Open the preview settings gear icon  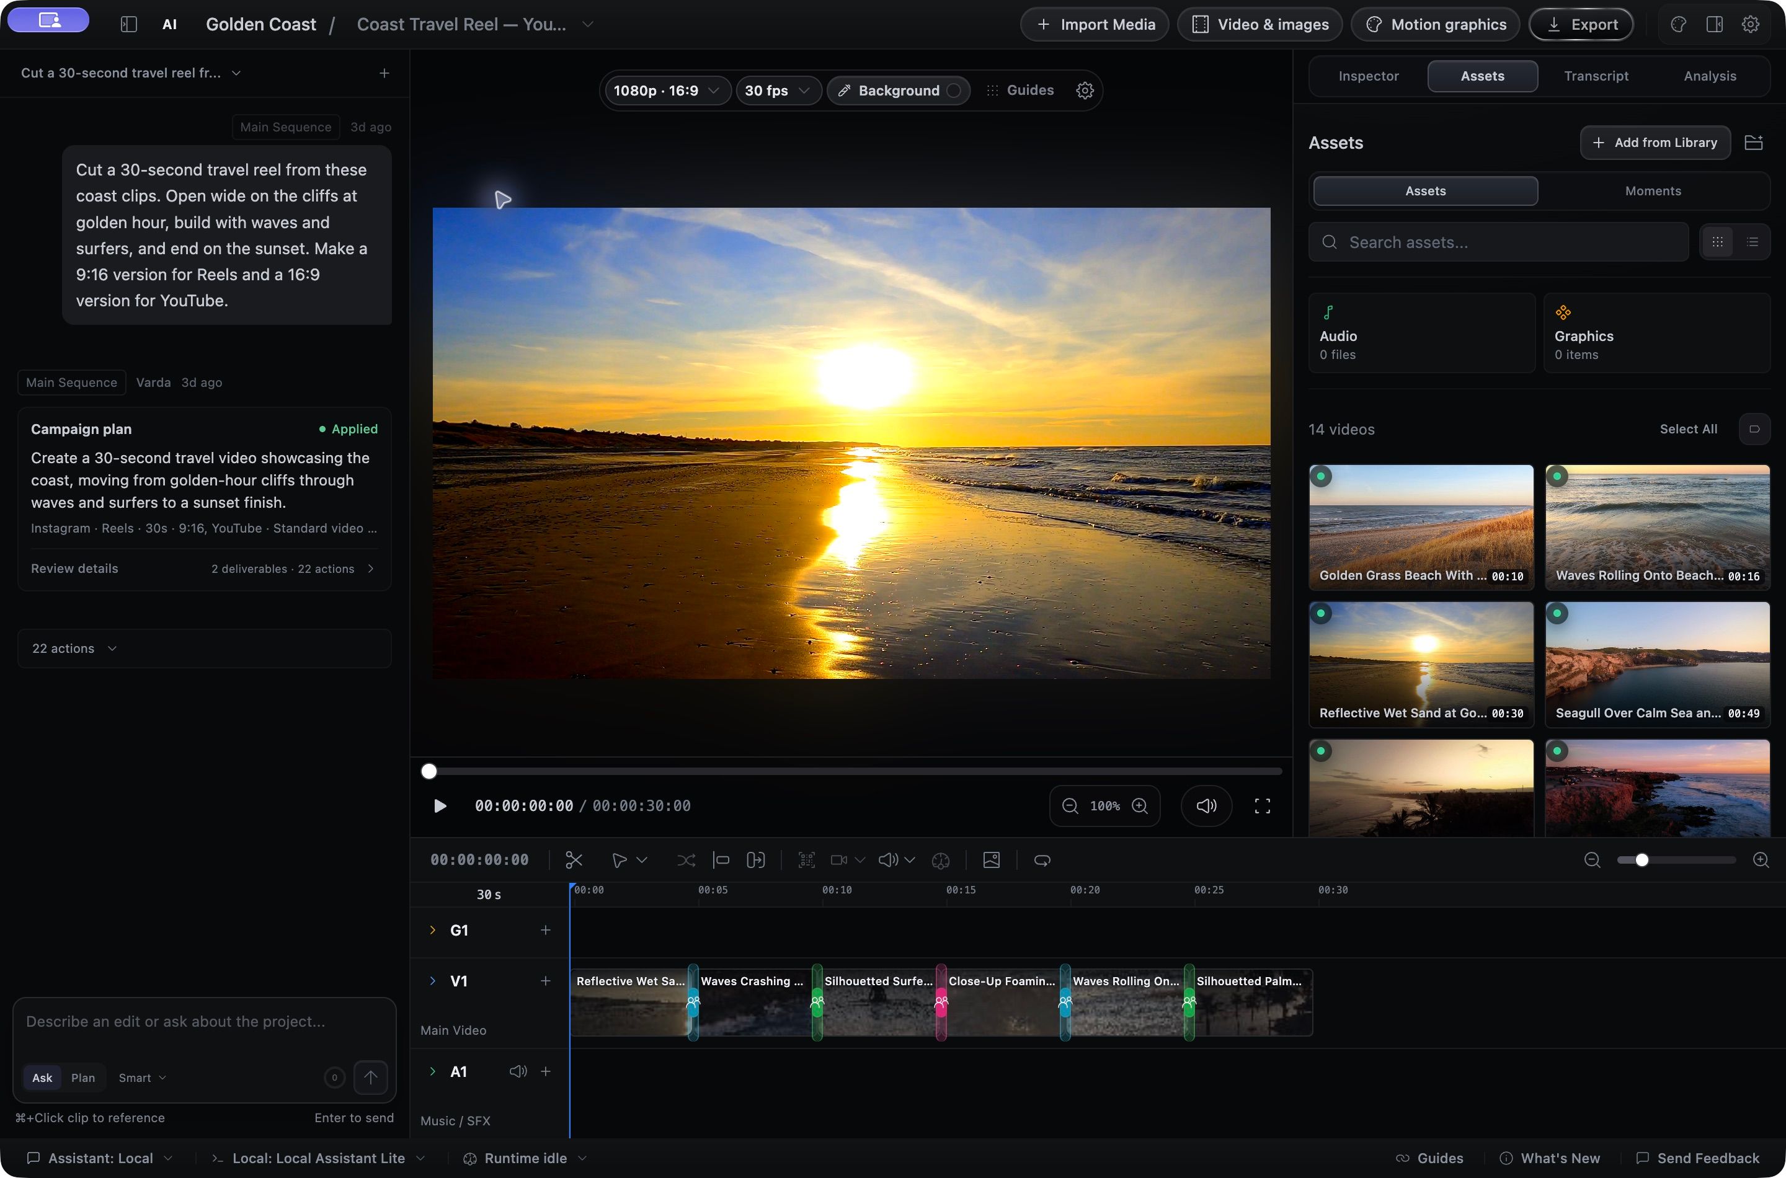[1085, 90]
